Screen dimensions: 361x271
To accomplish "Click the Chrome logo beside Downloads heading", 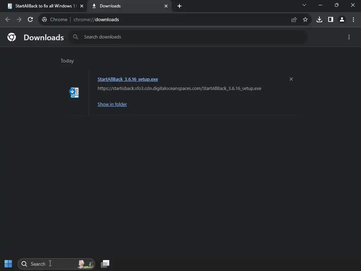I will [12, 37].
